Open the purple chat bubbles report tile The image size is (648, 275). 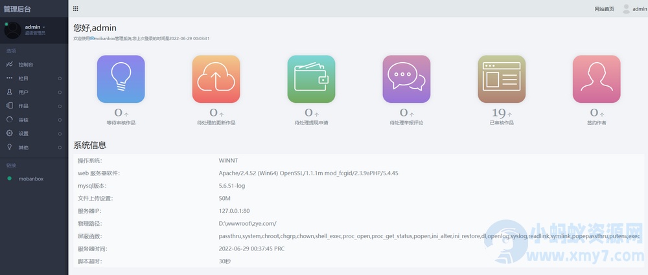coord(407,79)
